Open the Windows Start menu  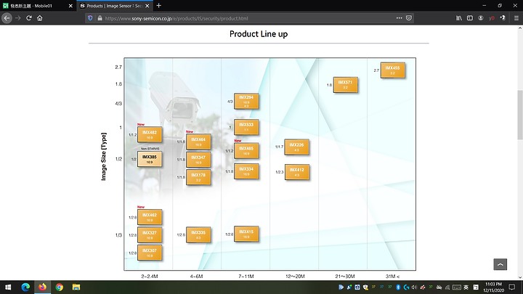(x=8, y=287)
